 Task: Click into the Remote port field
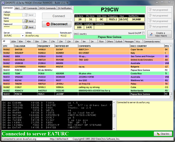[x=65, y=36]
